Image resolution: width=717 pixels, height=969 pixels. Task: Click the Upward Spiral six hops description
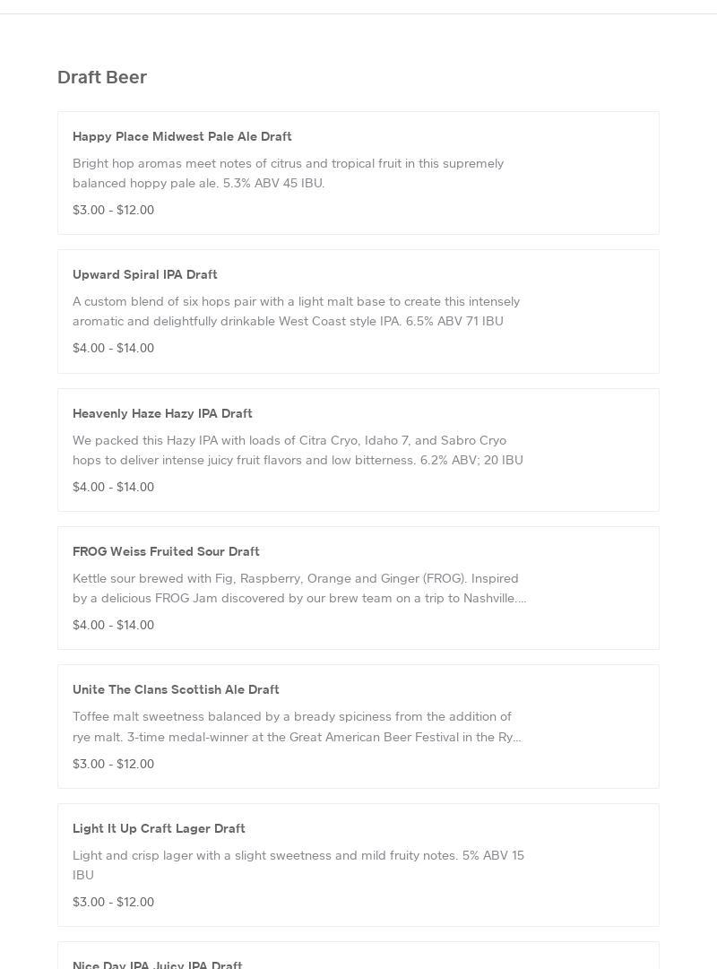pos(296,311)
